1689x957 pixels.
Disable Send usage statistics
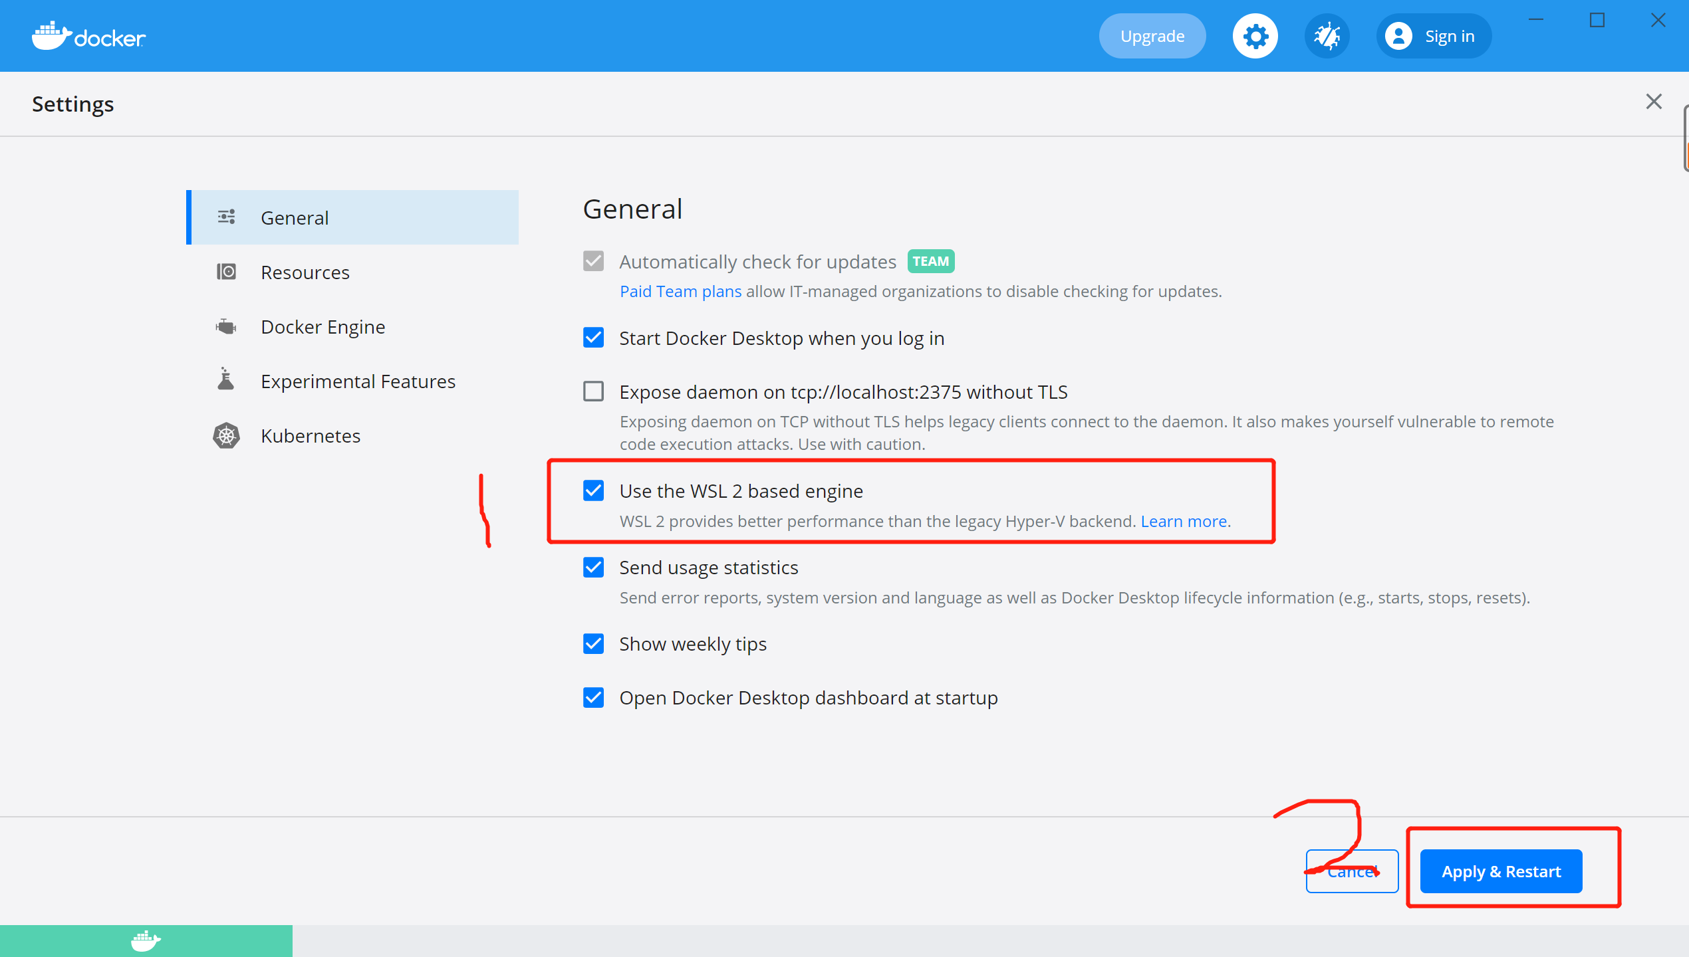(592, 567)
